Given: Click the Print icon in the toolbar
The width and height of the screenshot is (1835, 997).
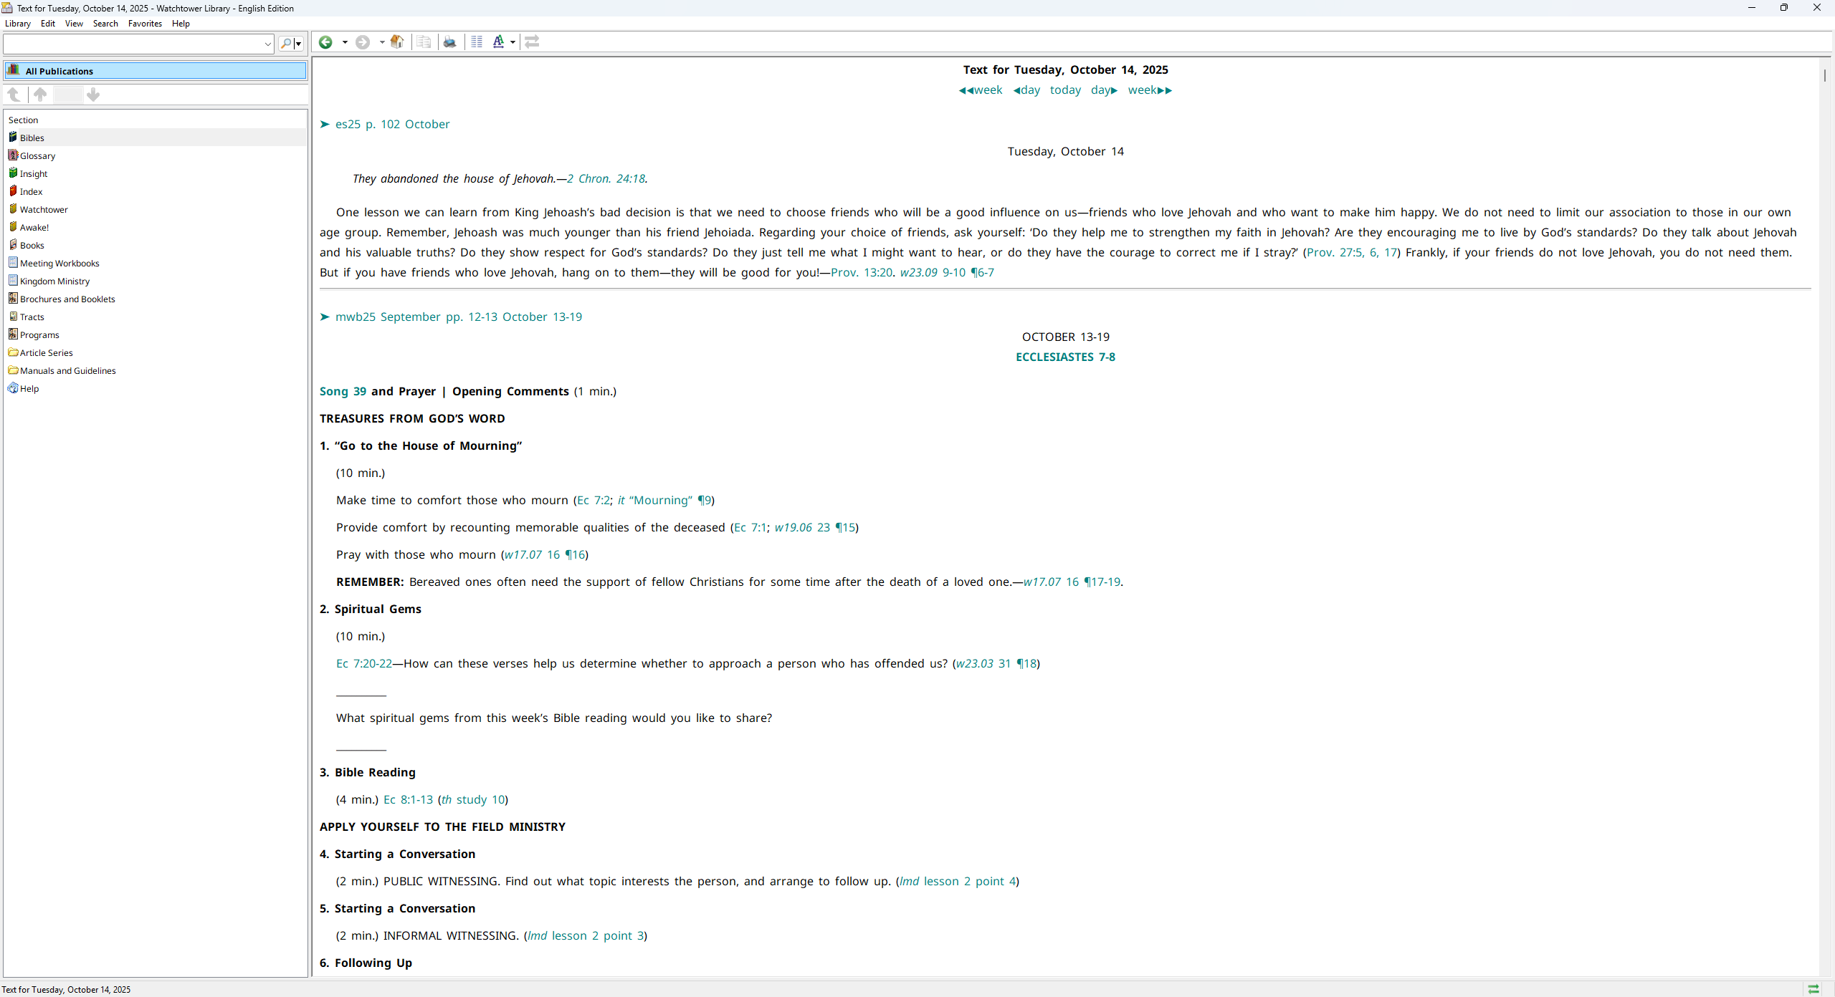Looking at the screenshot, I should (x=449, y=42).
